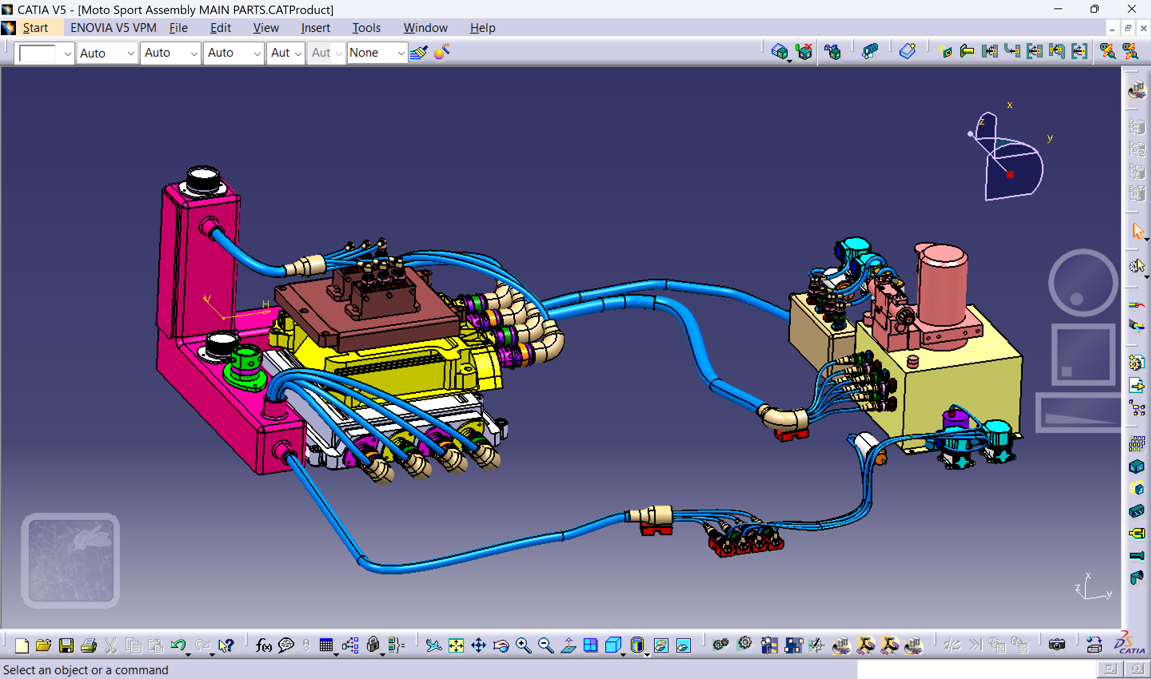Open the Insert menu
The image size is (1151, 679).
pyautogui.click(x=315, y=28)
